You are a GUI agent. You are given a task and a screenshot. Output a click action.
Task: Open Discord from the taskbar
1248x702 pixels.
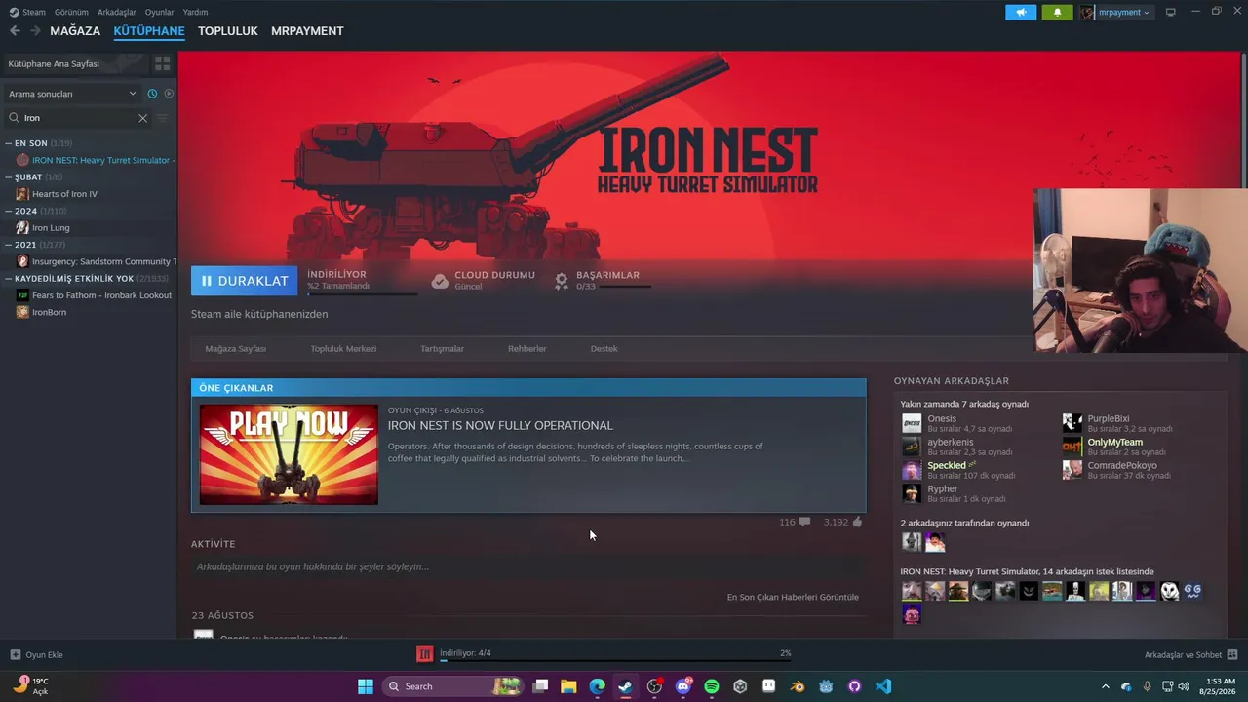coord(683,686)
